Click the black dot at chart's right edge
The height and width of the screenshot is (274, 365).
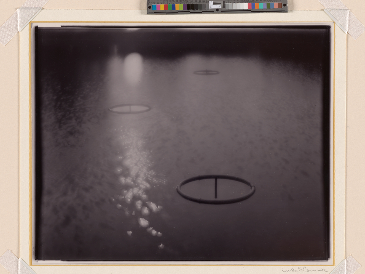(284, 5)
